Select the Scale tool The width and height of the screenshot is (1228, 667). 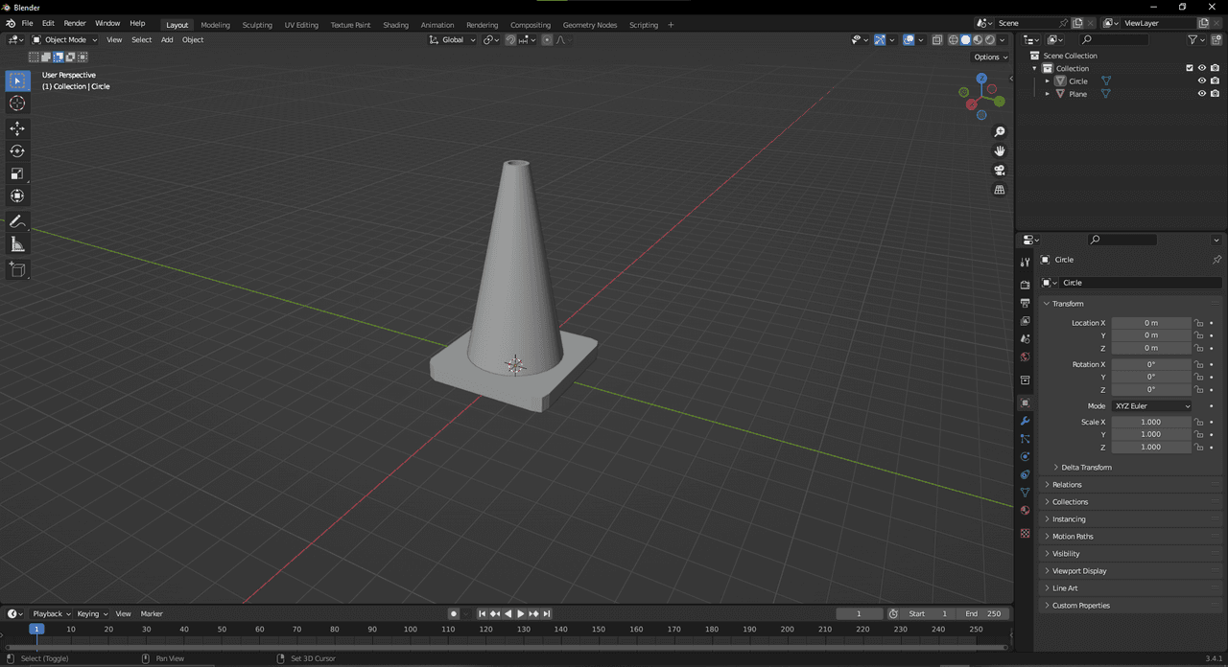[x=17, y=173]
